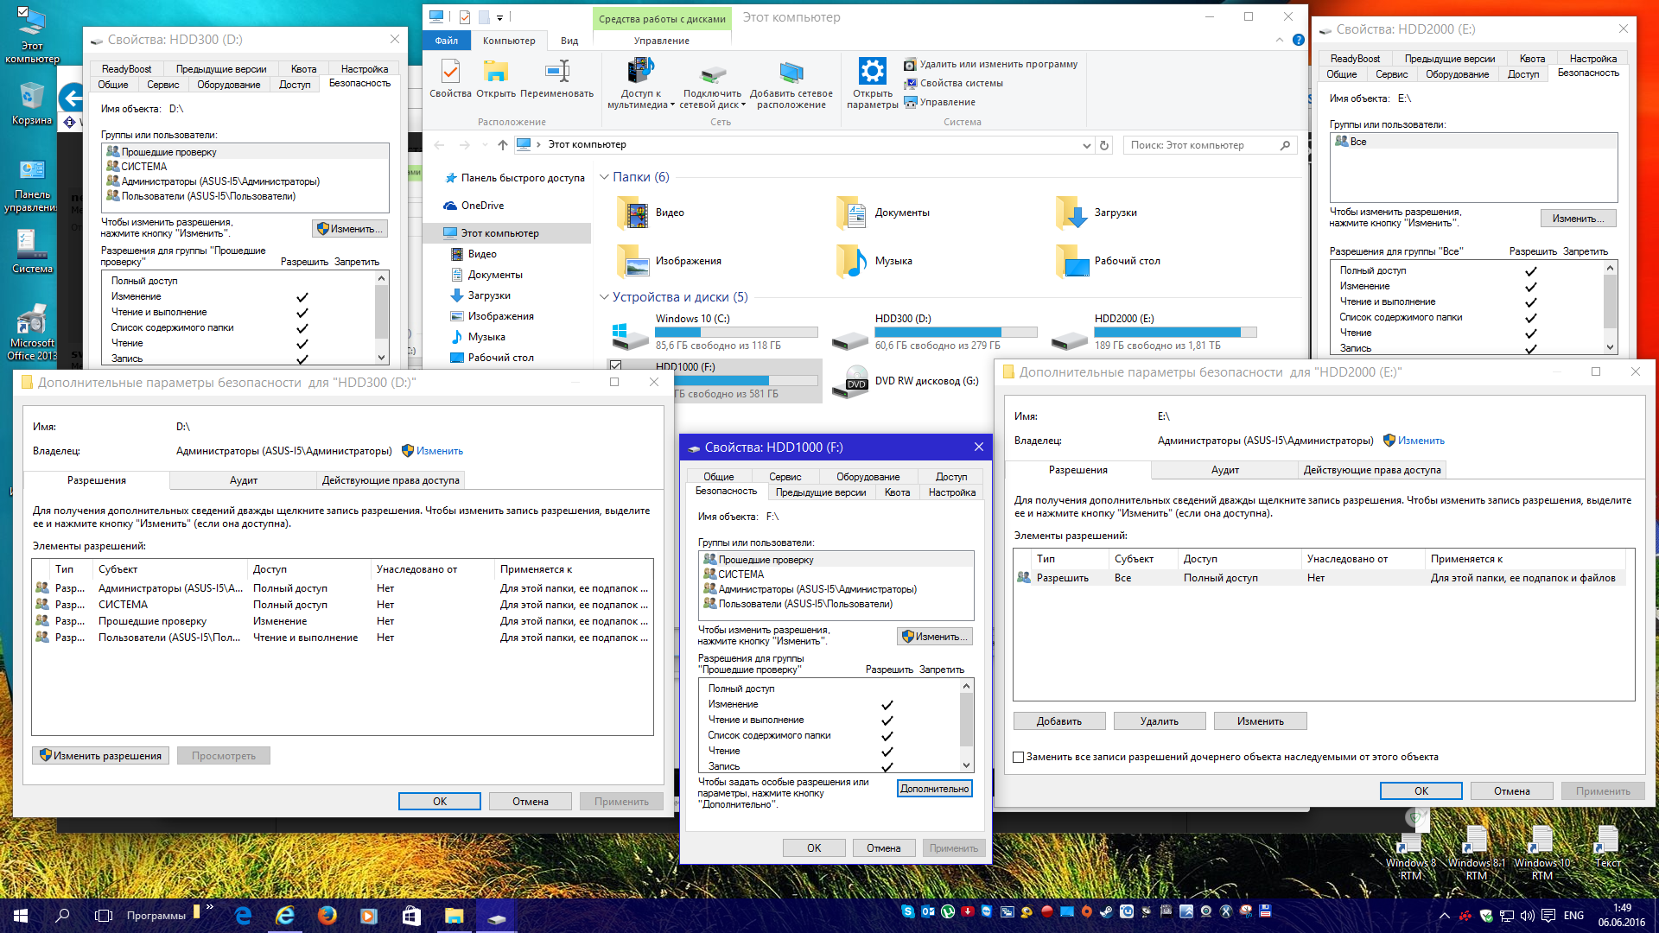1659x933 pixels.
Task: Click Свойства системы in ribbon
Action: point(954,84)
